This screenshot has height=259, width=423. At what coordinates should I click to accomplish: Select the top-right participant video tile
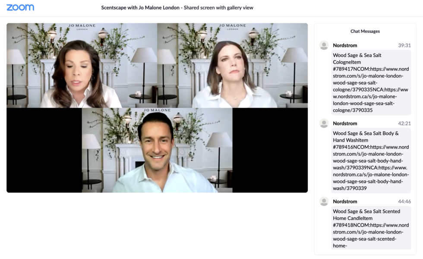tap(232, 66)
